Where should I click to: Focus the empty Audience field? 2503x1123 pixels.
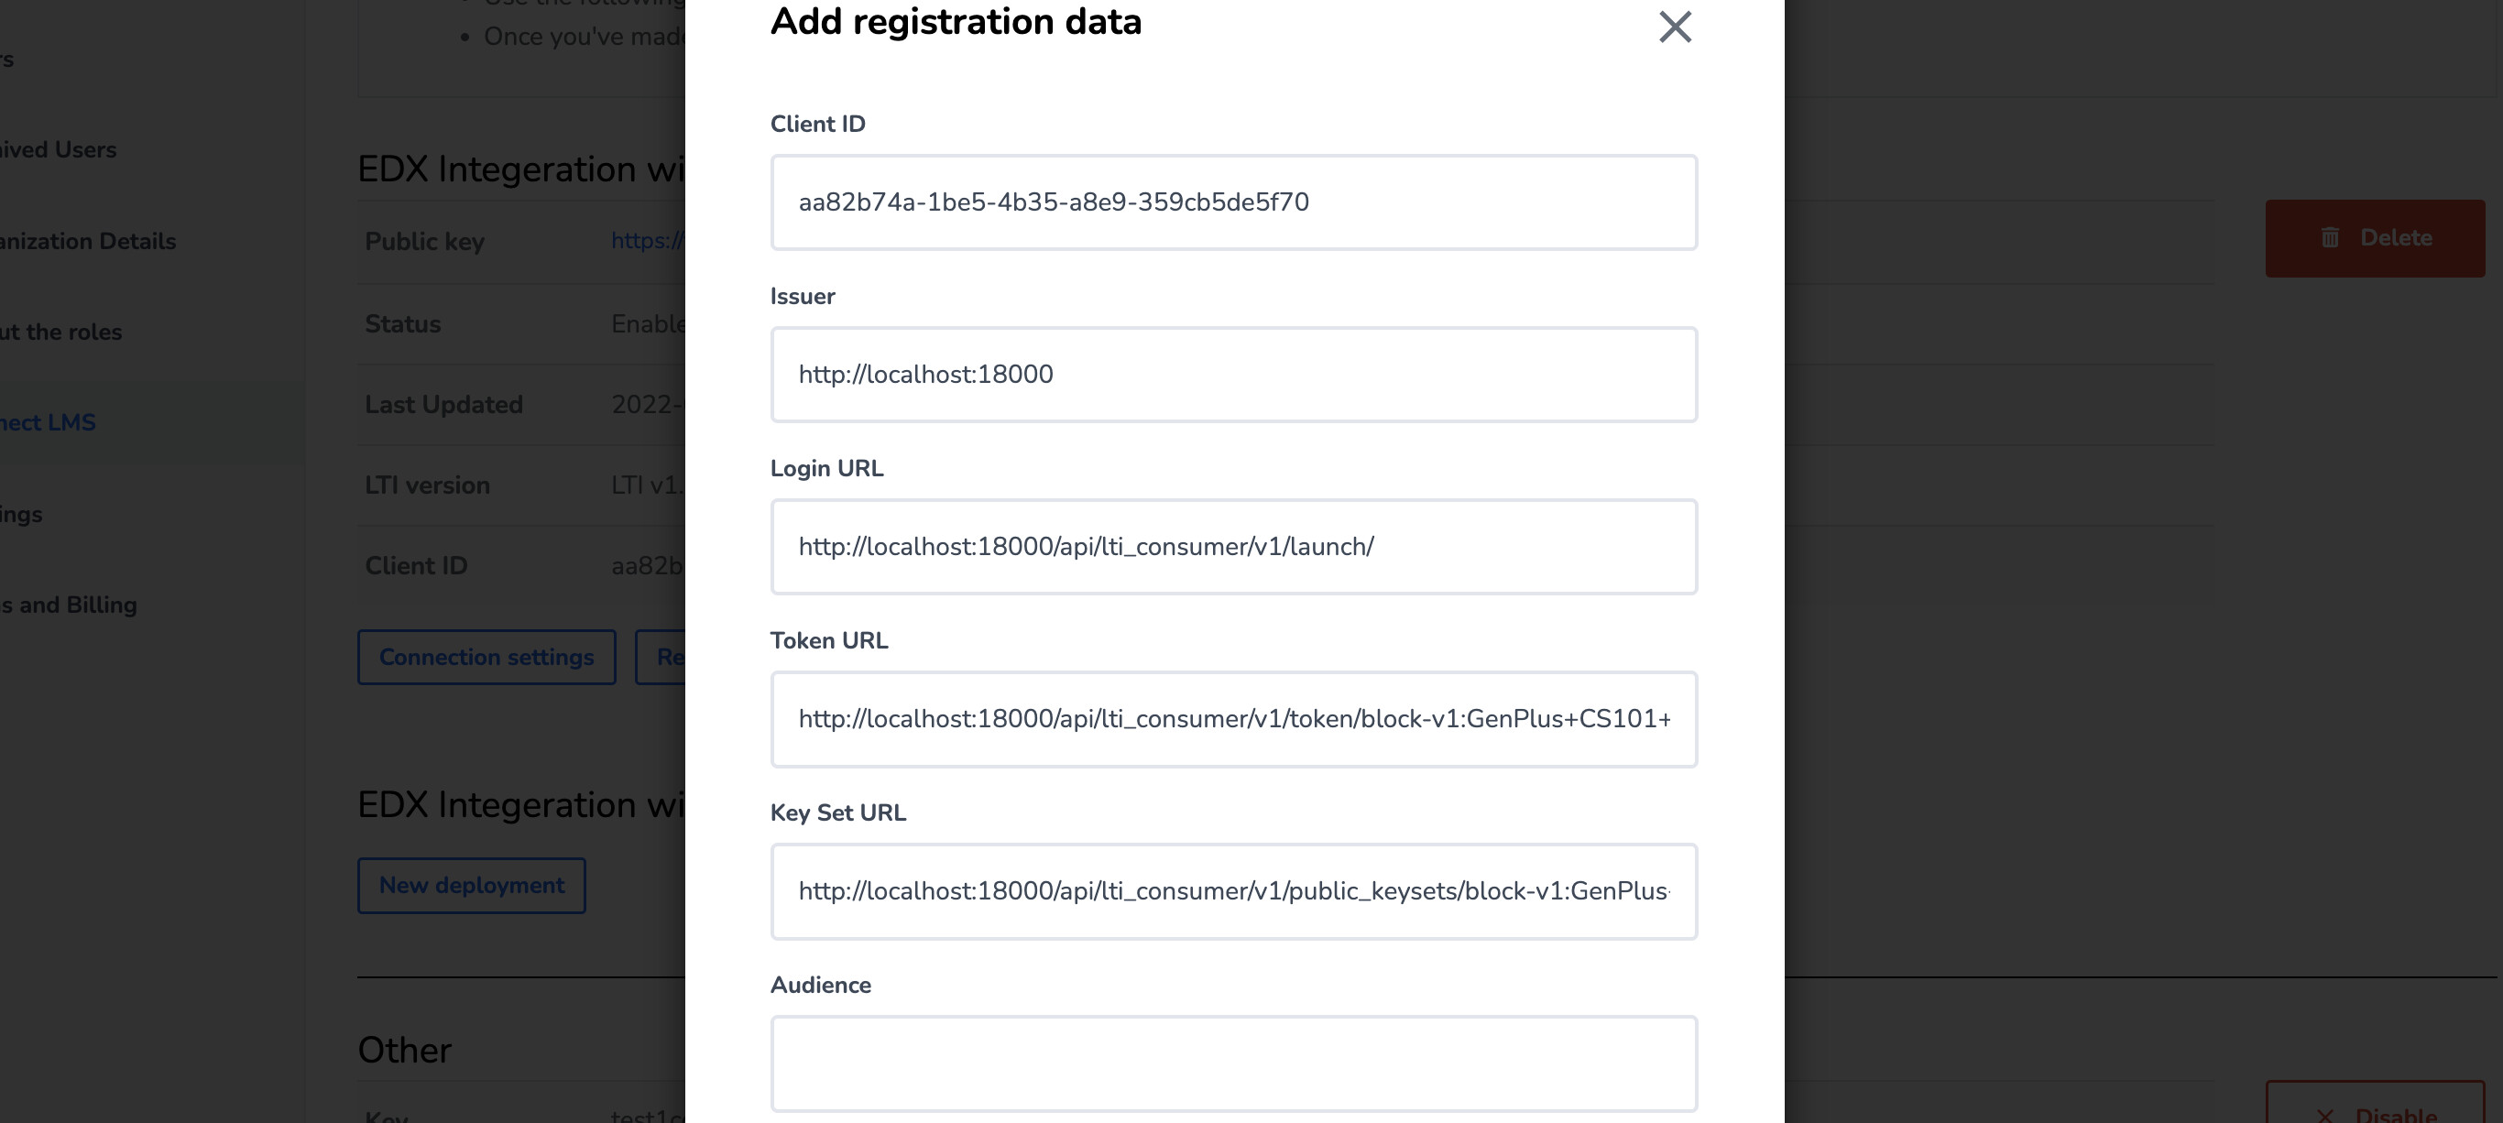(x=1234, y=1063)
